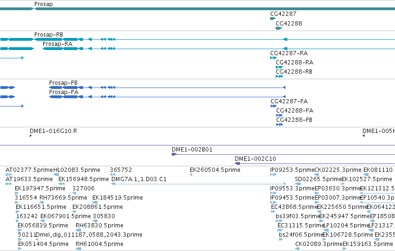Image resolution: width=395 pixels, height=251 pixels.
Task: Click the AT02377.5prime EST label
Action: 29,170
